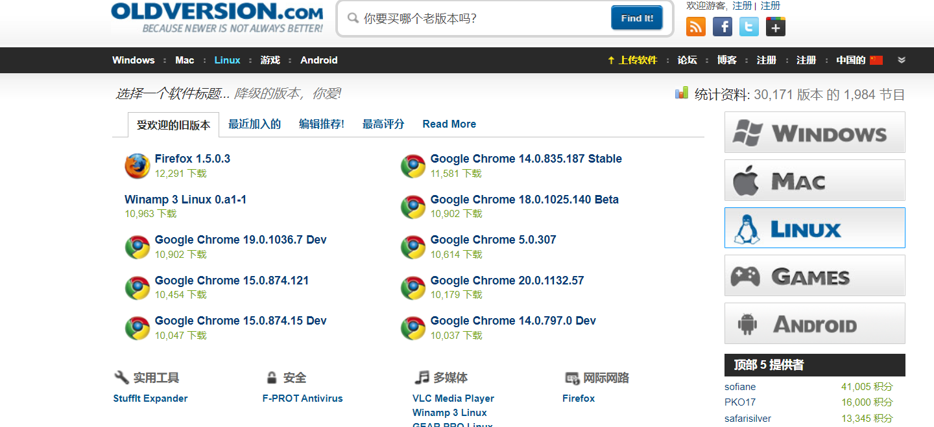Click the bar chart statistics icon

tap(681, 93)
